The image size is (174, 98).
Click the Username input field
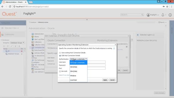point(96,62)
